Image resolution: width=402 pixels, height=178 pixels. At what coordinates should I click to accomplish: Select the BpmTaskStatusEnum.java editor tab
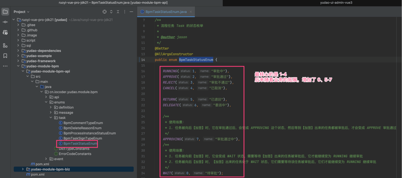[x=165, y=12]
